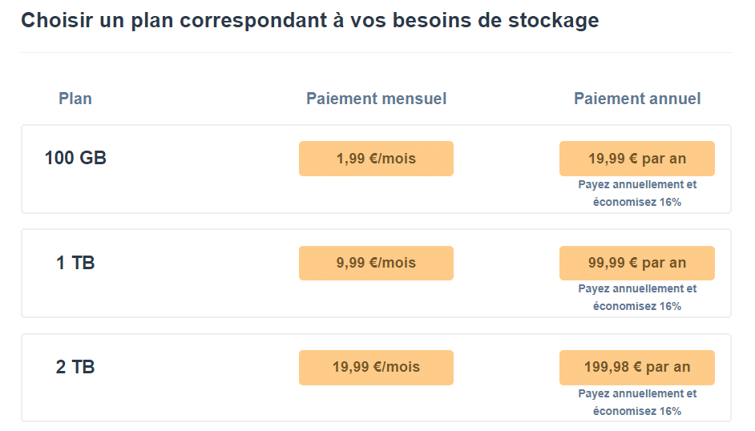The height and width of the screenshot is (431, 755).
Task: Choose the 1,99 €/mois monthly payment
Action: [x=376, y=159]
